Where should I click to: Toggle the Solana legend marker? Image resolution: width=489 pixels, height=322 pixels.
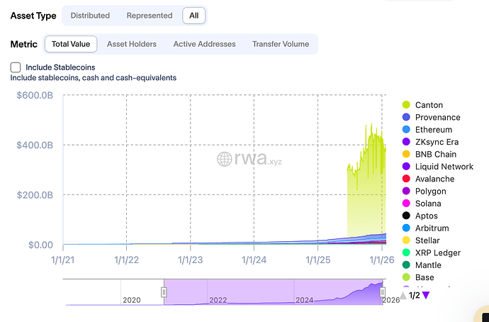pos(406,204)
